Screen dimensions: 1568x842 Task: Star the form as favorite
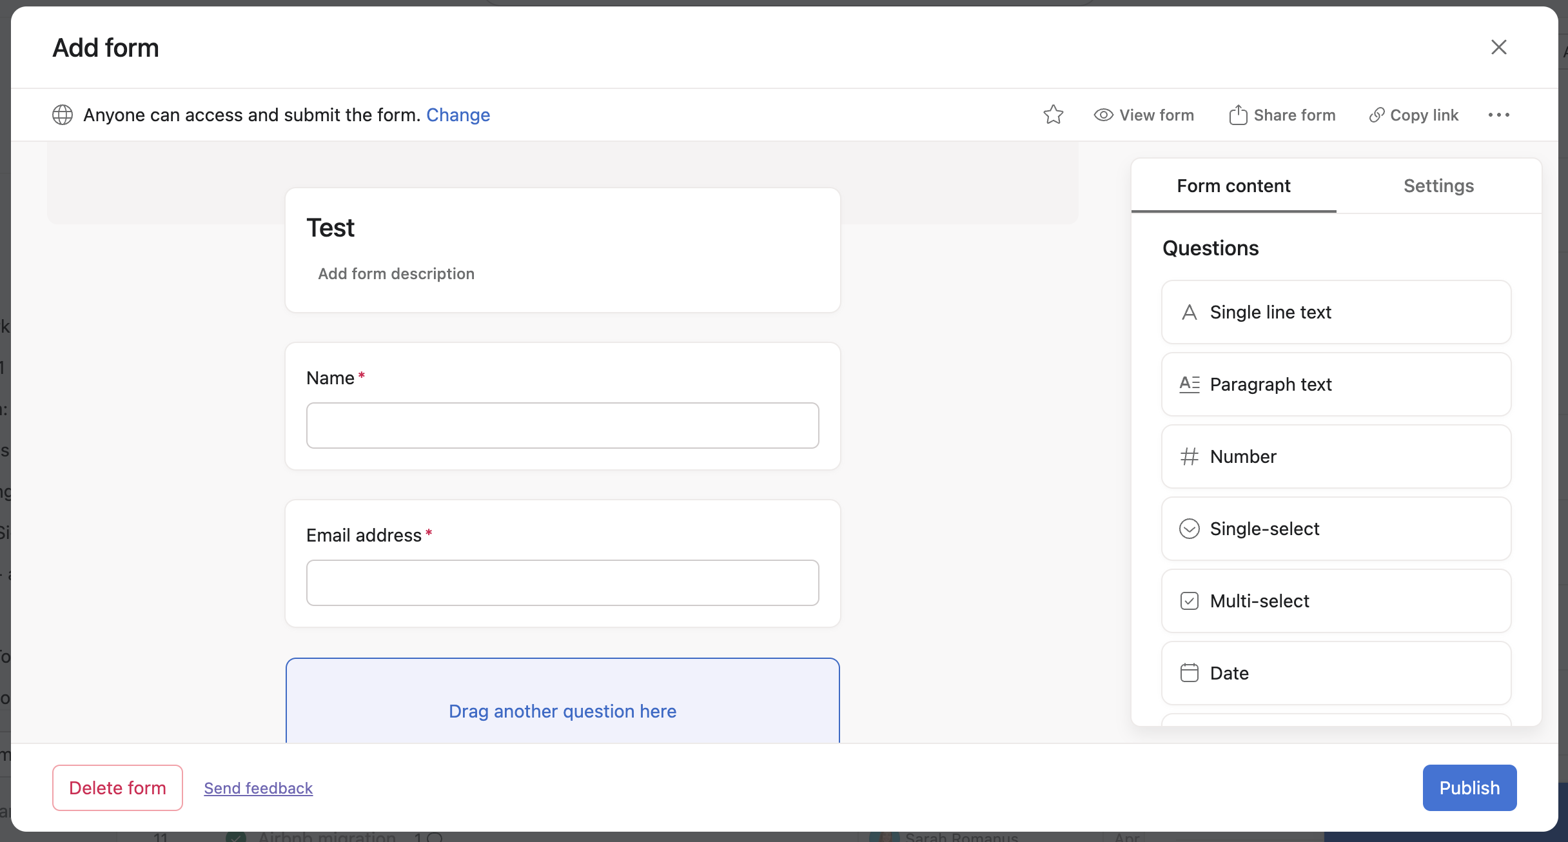point(1053,115)
